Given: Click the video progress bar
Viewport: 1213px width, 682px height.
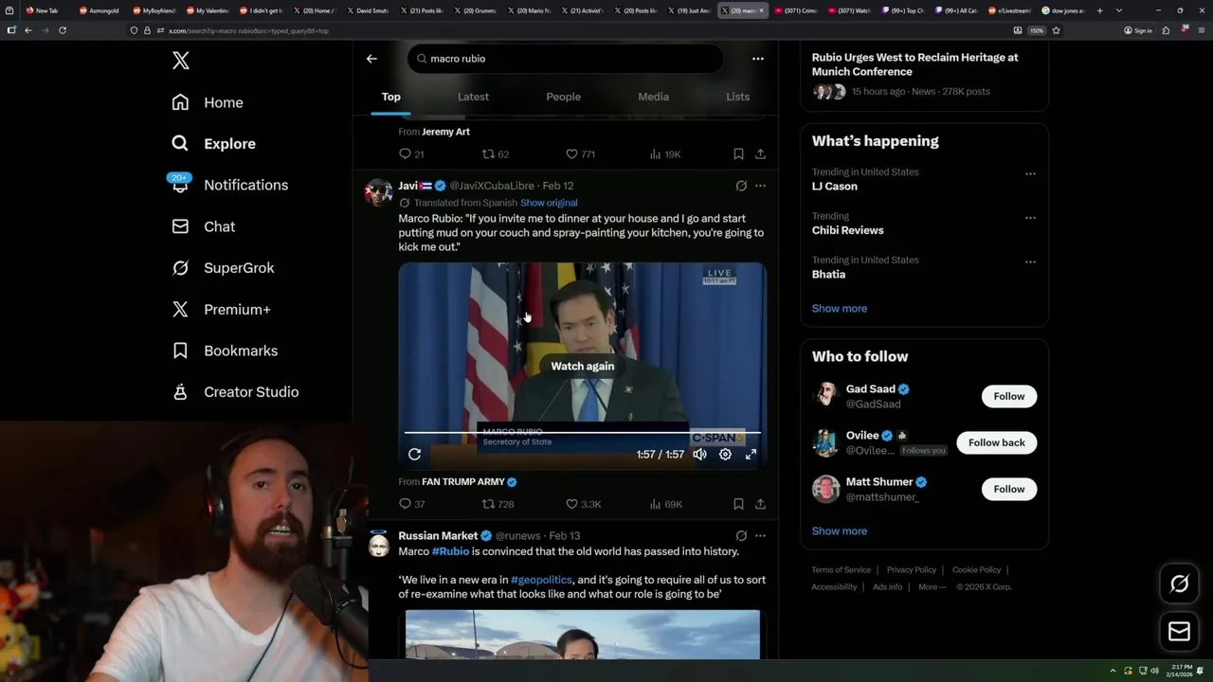Looking at the screenshot, I should coord(583,433).
